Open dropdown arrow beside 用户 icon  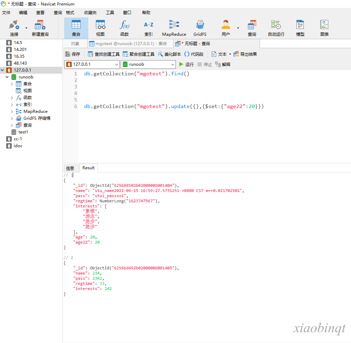coord(238,28)
